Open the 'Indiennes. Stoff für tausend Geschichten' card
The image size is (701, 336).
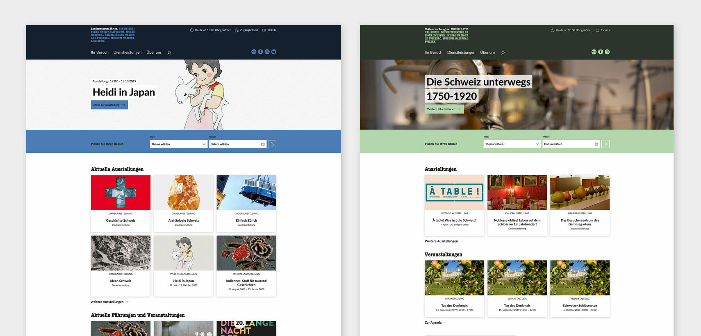246,266
